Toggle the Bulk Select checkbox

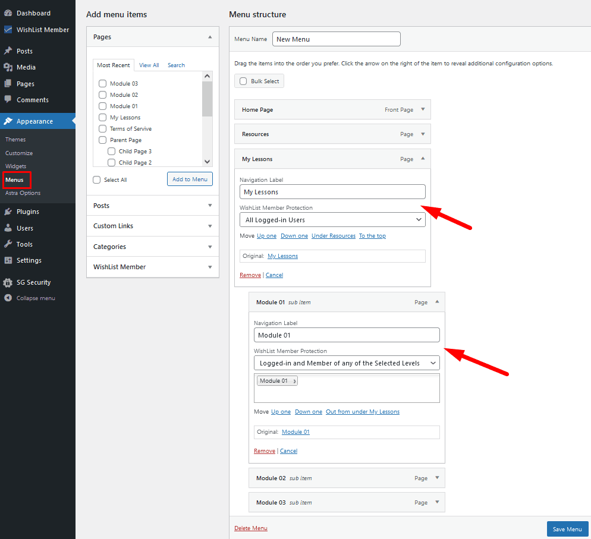coord(244,81)
